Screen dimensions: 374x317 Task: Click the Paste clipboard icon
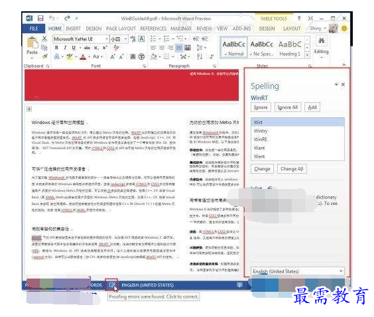32,43
